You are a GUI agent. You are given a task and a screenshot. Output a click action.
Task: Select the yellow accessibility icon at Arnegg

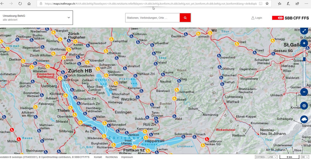272,41
